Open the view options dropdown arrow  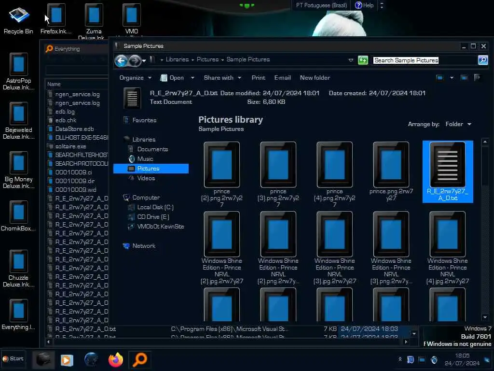pyautogui.click(x=452, y=78)
